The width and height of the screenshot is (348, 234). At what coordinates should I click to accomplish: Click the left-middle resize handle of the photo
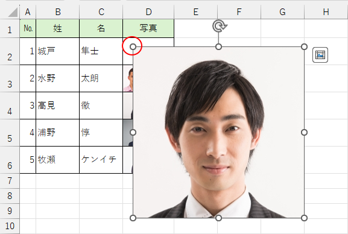133,132
